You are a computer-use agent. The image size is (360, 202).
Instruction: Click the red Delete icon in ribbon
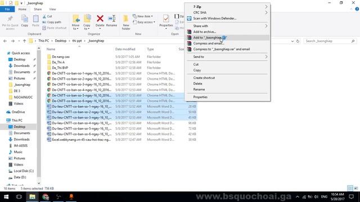(x=100, y=22)
